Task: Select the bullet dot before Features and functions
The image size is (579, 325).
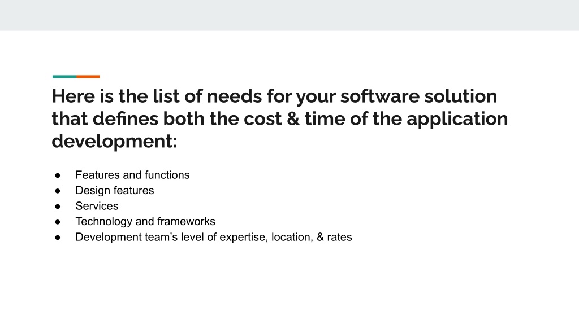Action: (x=58, y=175)
